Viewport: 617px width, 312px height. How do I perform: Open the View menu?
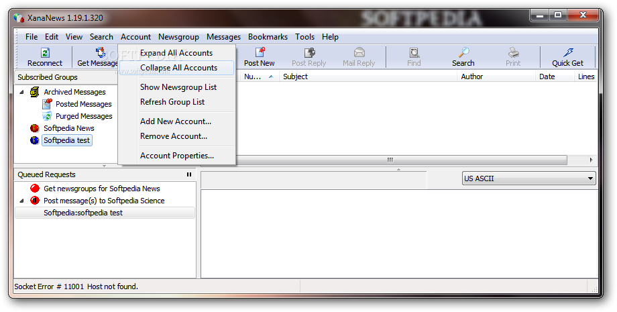pyautogui.click(x=74, y=37)
